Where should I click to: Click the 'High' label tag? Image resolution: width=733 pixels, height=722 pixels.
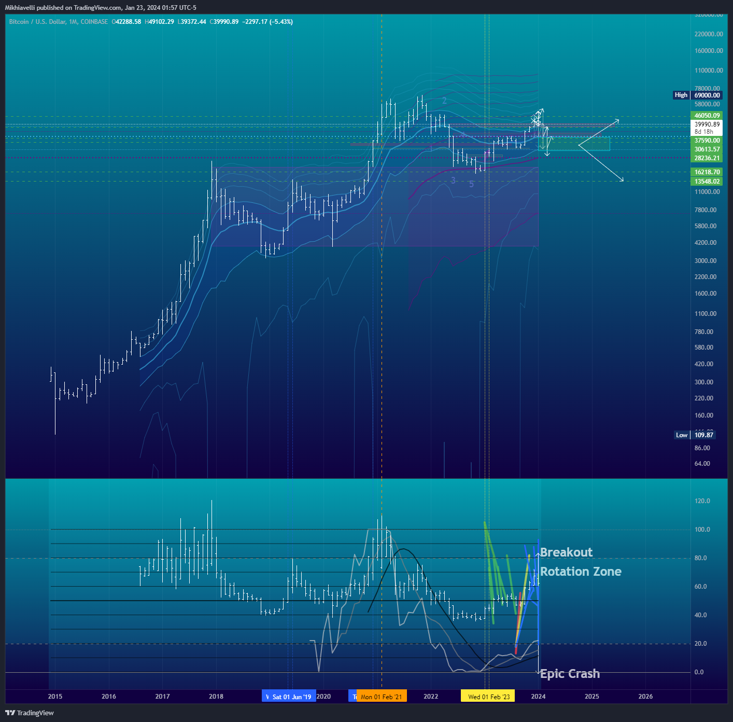pyautogui.click(x=681, y=95)
